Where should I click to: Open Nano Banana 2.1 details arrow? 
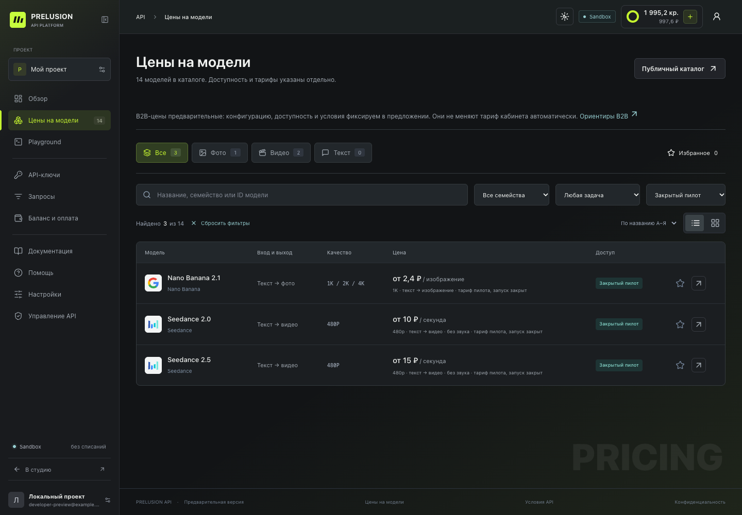click(x=699, y=283)
